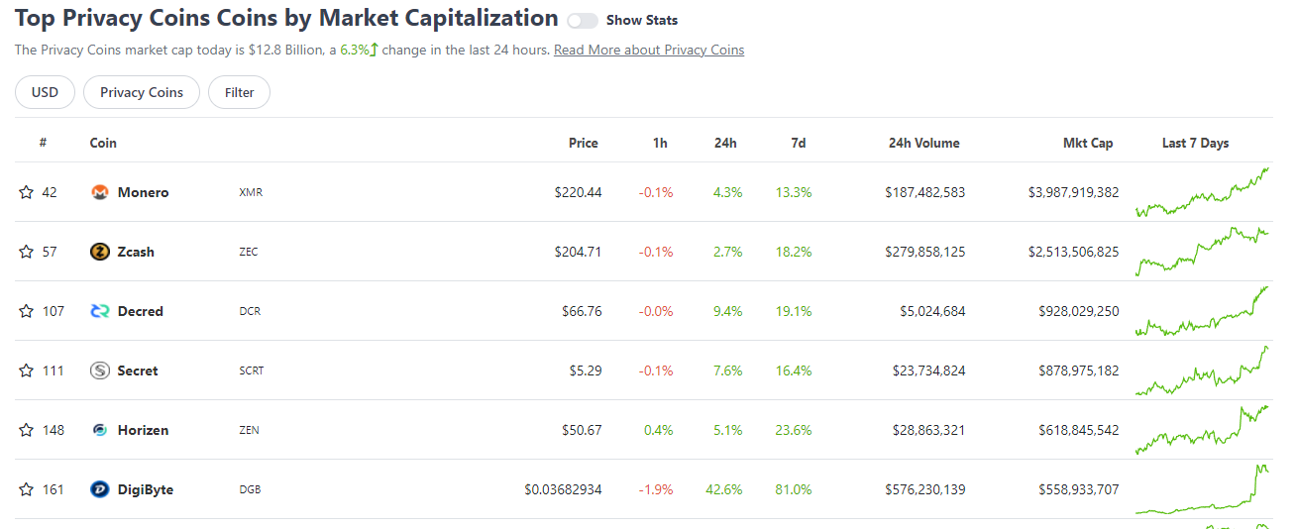Click the DigiByte coin logo icon
This screenshot has width=1297, height=529.
point(99,489)
